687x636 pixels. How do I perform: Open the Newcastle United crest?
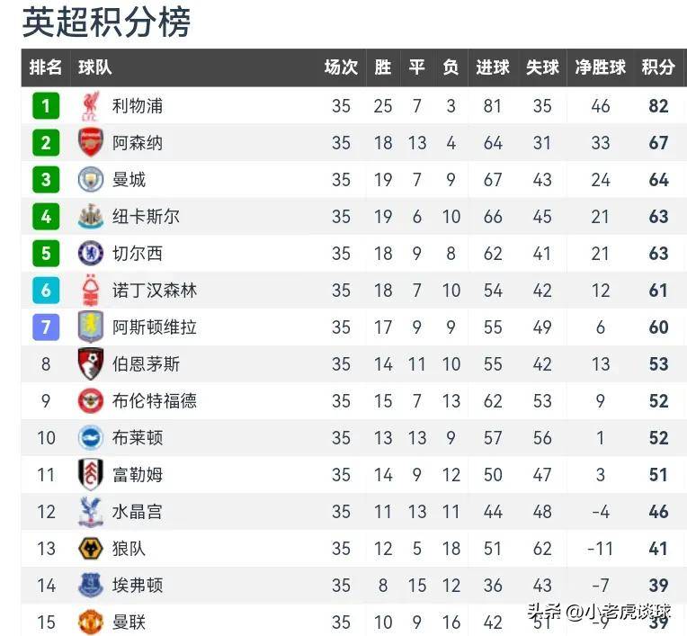click(91, 217)
